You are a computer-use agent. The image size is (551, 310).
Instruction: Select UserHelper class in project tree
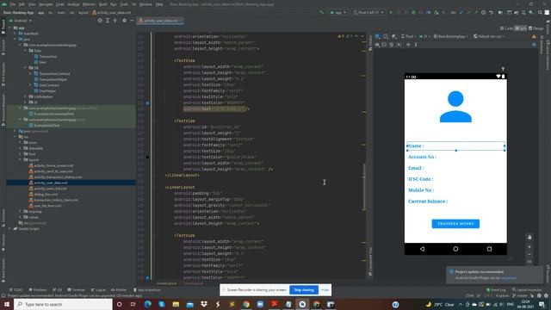(x=47, y=90)
